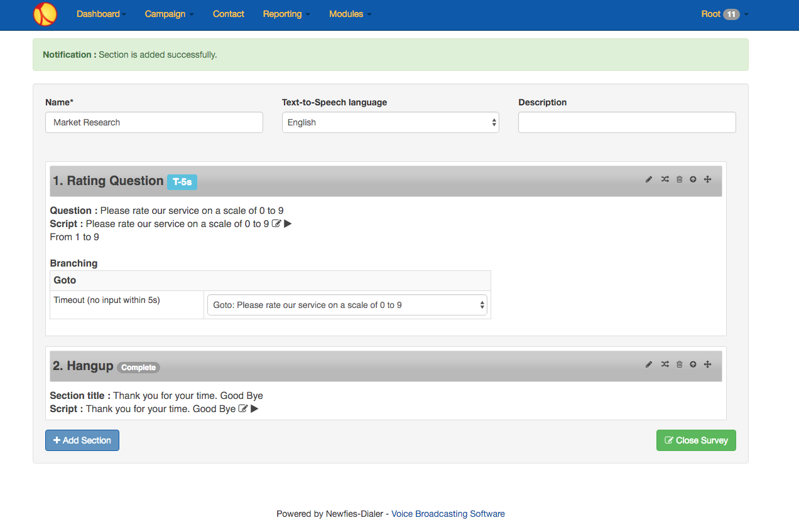Click the up-arrow circle icon on Hangup section
Image resolution: width=799 pixels, height=525 pixels.
(x=693, y=364)
